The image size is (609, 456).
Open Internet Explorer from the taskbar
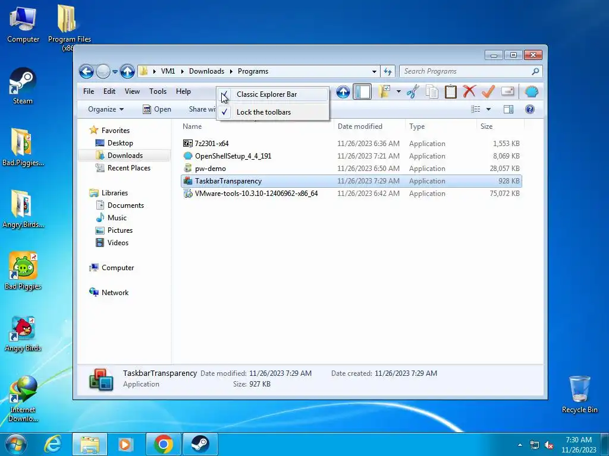pos(53,444)
